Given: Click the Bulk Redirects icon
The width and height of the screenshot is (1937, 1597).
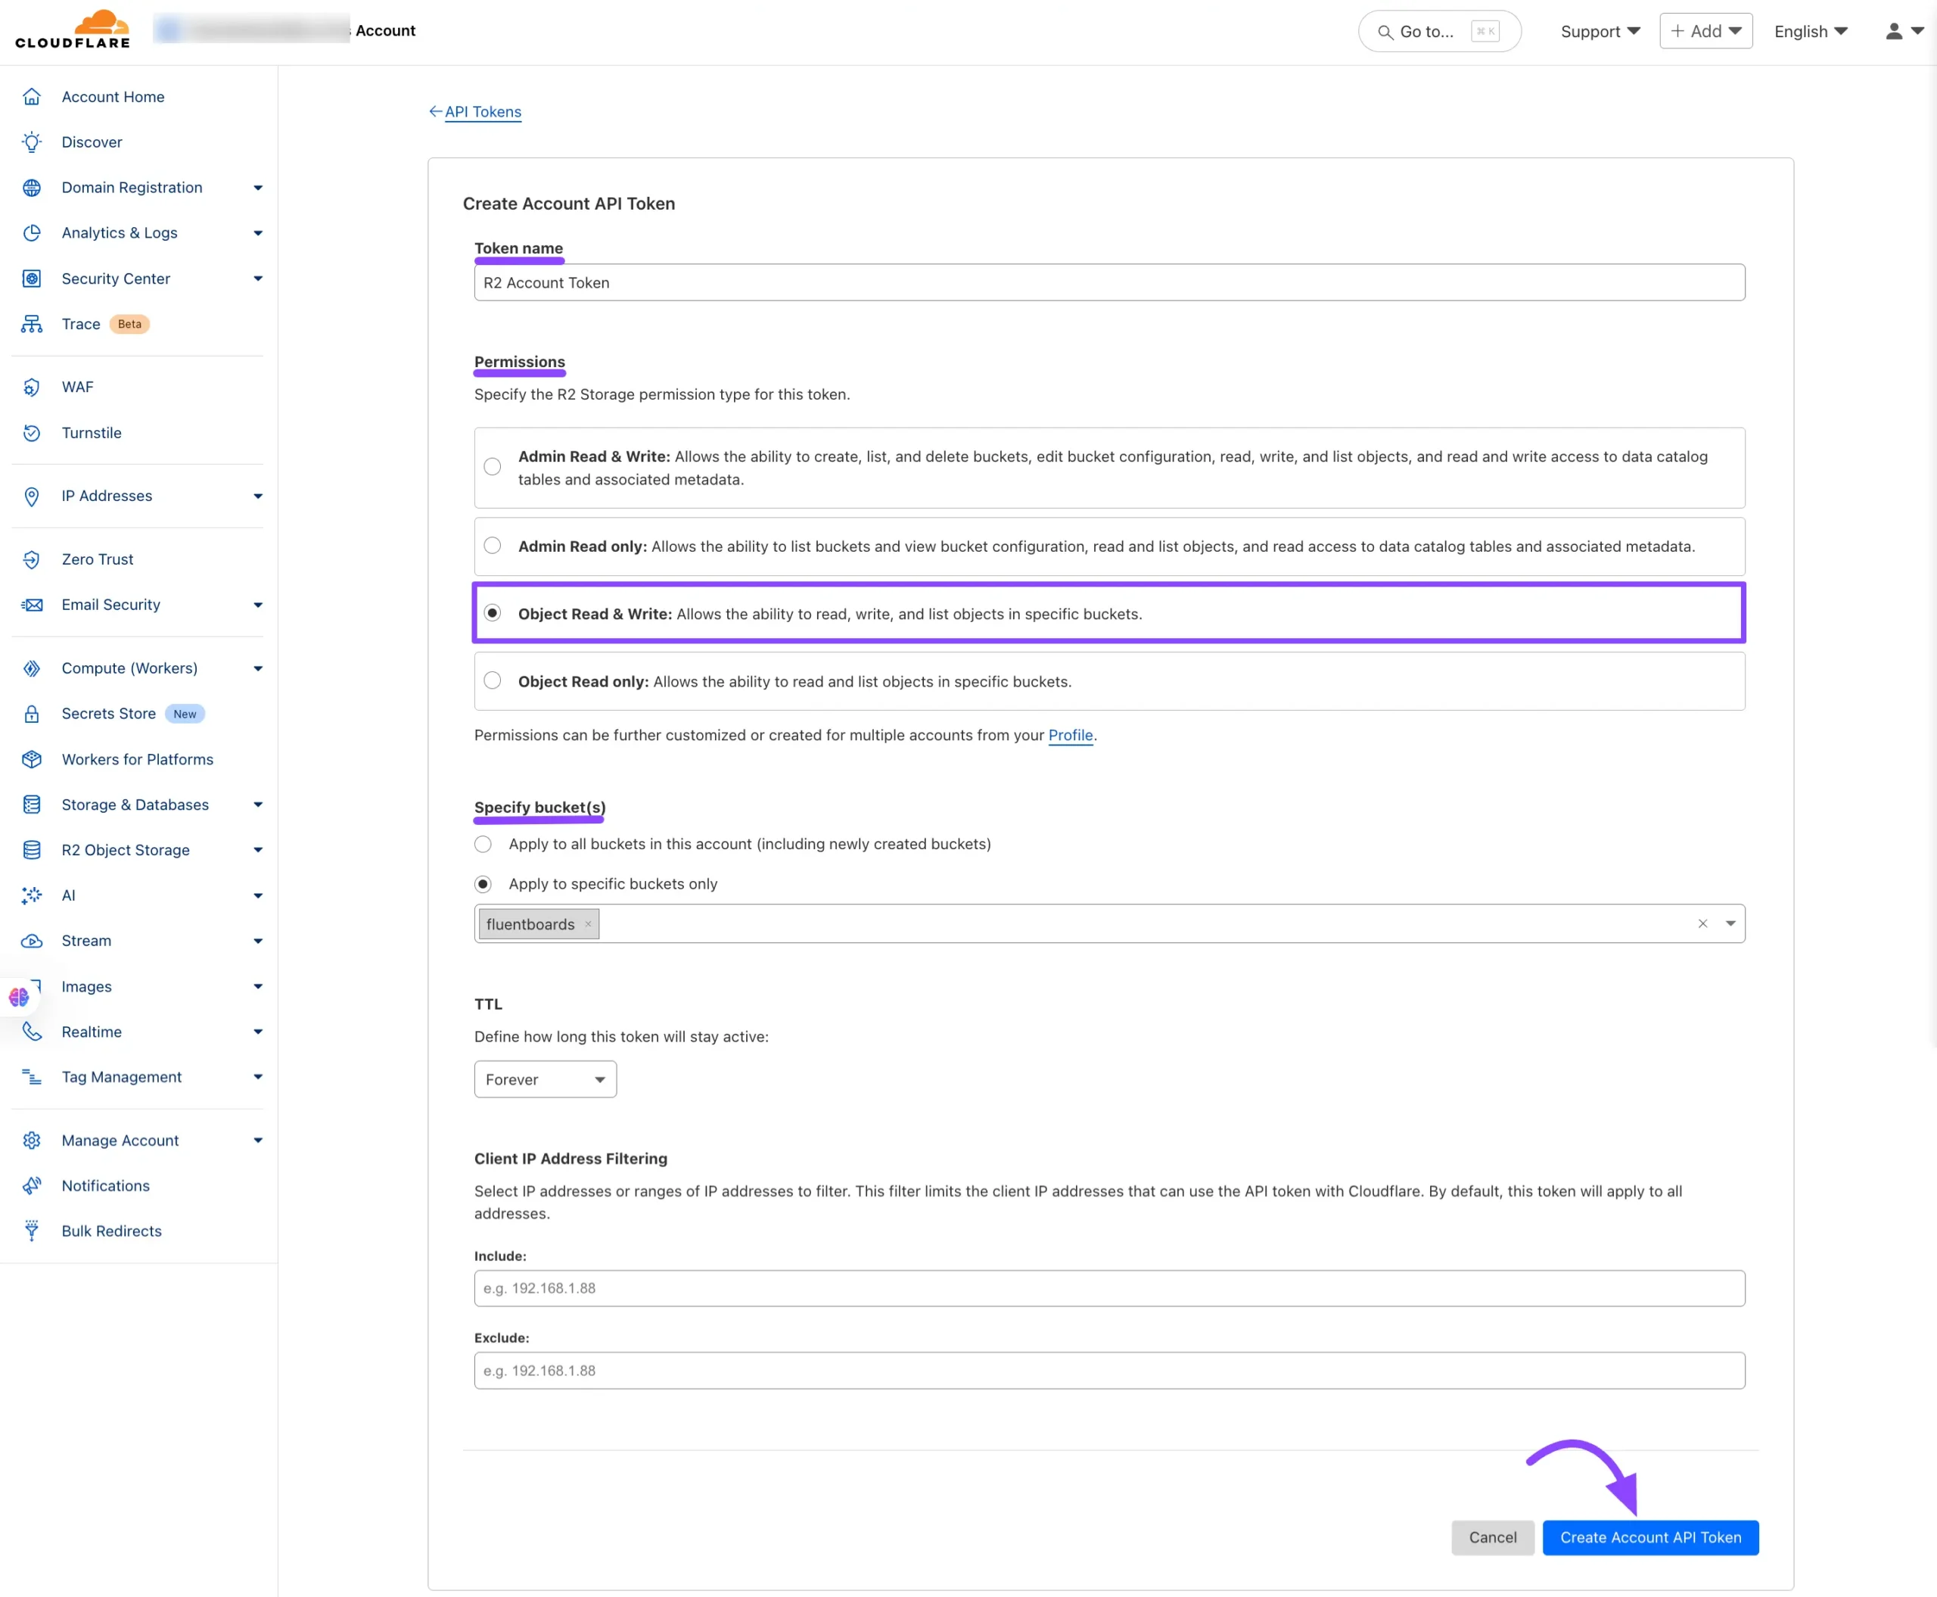Looking at the screenshot, I should tap(33, 1231).
